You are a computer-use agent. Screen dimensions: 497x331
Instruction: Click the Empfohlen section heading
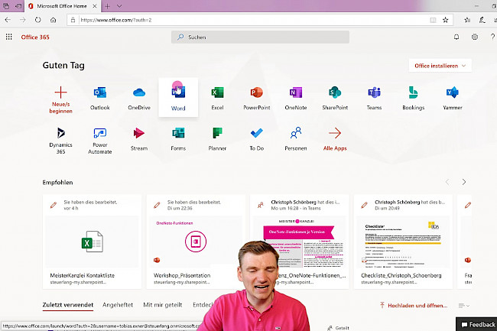coord(57,183)
